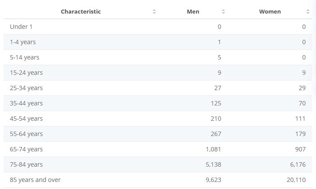The width and height of the screenshot is (316, 189).
Task: Select the 15-24 years row
Action: (26, 73)
